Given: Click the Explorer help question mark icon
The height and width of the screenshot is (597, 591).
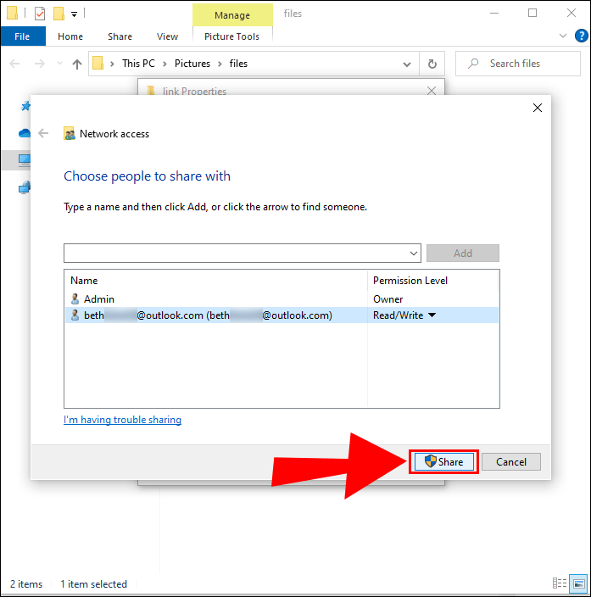Looking at the screenshot, I should 582,36.
